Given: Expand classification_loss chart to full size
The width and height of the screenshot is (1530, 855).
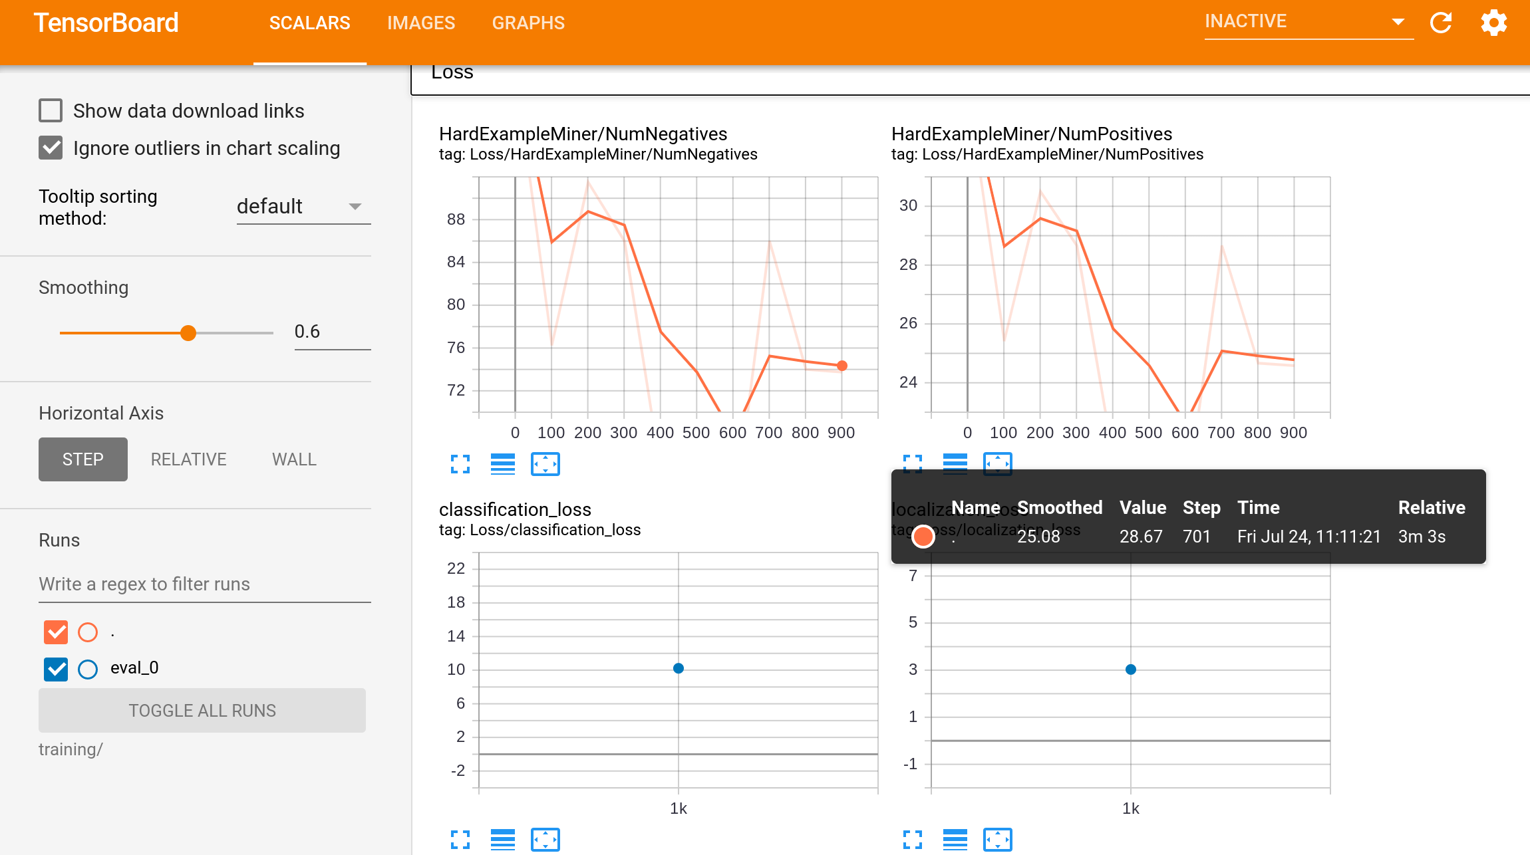Looking at the screenshot, I should [x=460, y=840].
